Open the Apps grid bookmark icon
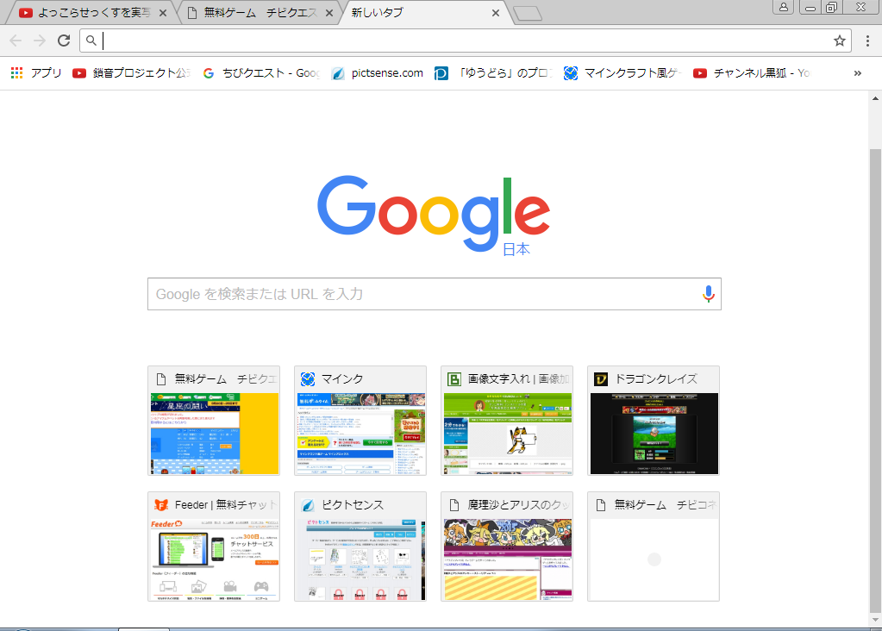 (16, 73)
